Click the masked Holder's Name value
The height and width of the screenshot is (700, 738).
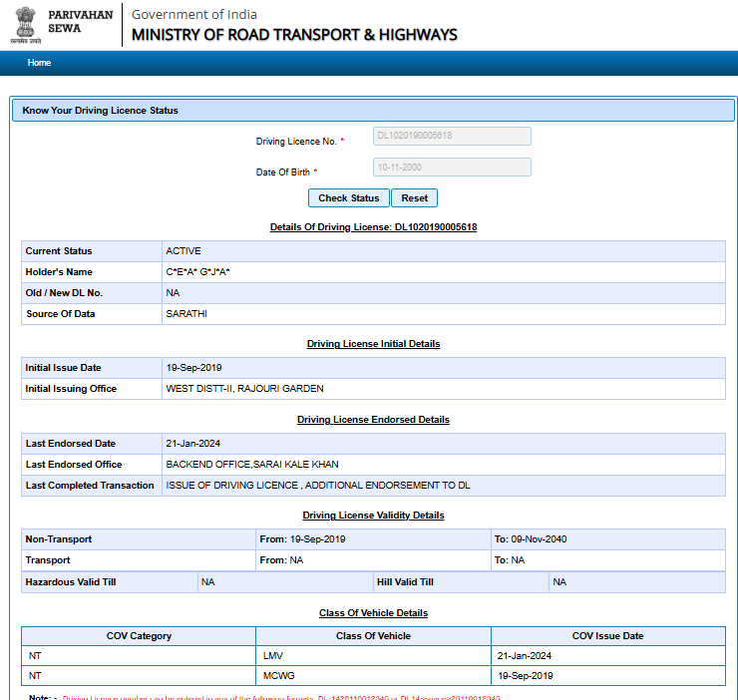point(198,272)
